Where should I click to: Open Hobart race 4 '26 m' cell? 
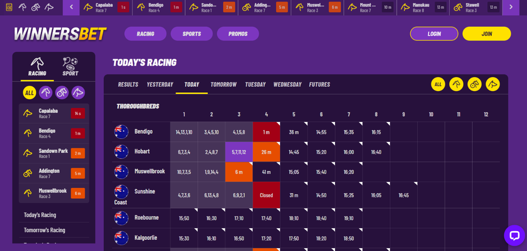pyautogui.click(x=266, y=152)
